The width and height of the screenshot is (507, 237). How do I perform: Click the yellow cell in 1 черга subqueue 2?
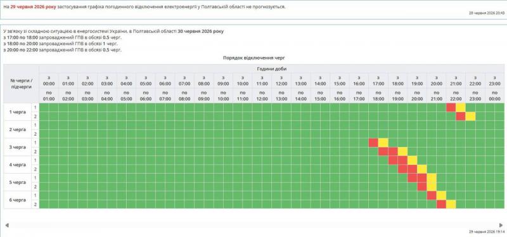(470, 117)
